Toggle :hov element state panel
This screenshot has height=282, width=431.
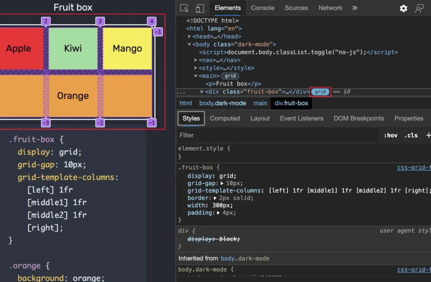(x=390, y=136)
